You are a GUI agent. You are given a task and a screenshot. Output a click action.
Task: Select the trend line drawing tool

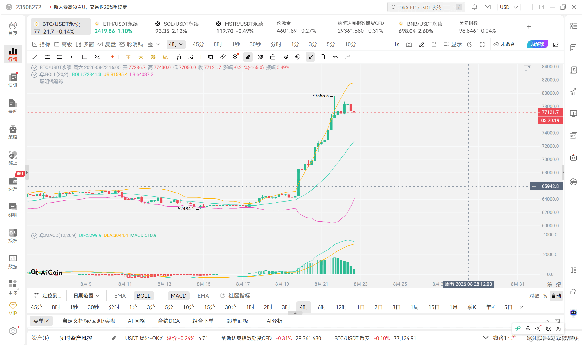(x=35, y=57)
